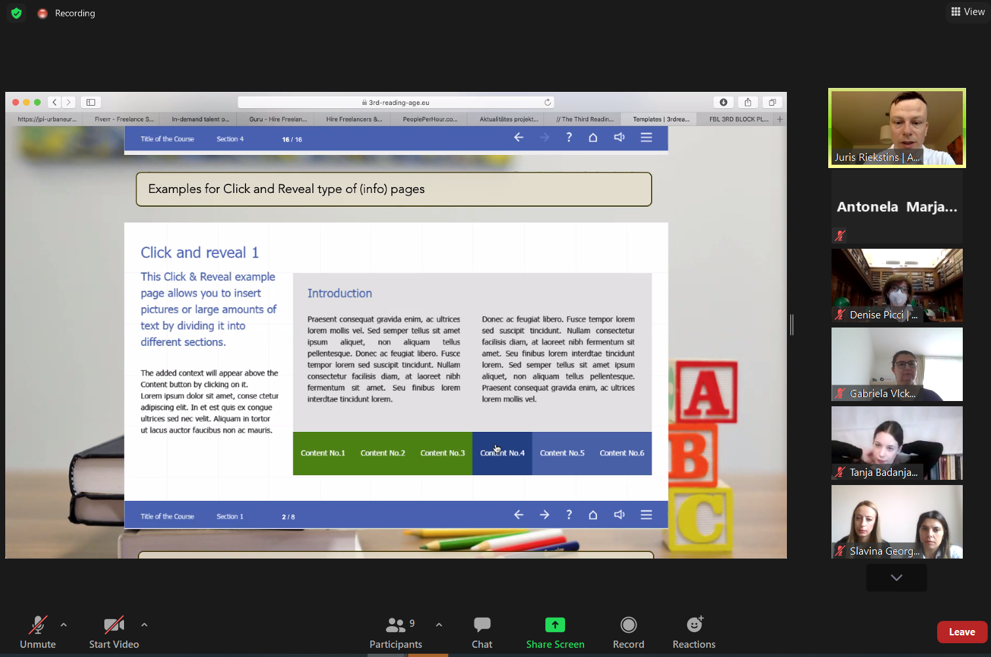Open the Reactions menu

pos(694,632)
